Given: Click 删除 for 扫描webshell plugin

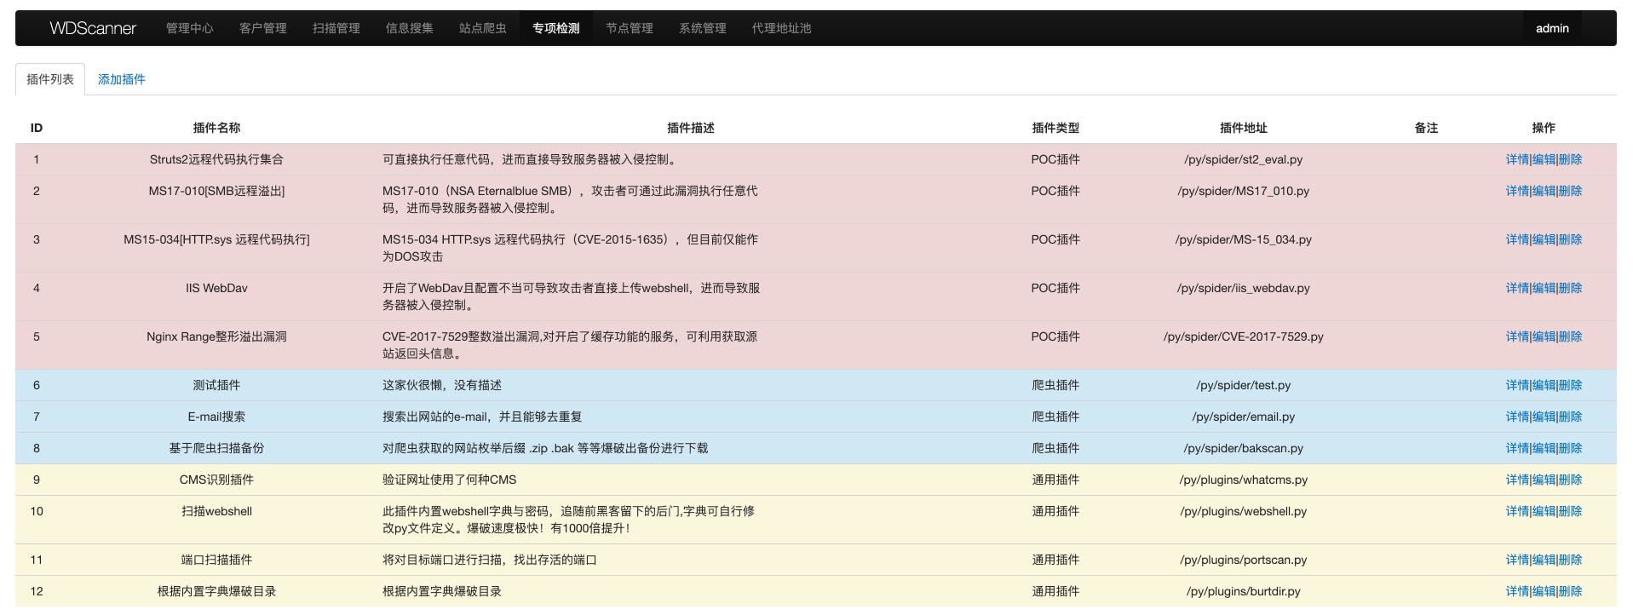Looking at the screenshot, I should [x=1570, y=511].
